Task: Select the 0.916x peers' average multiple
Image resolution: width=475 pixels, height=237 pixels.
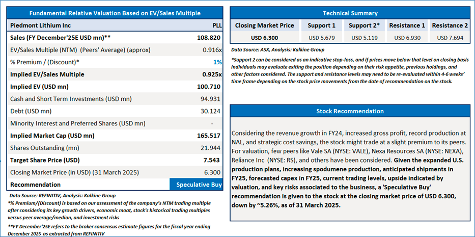Action: point(210,50)
